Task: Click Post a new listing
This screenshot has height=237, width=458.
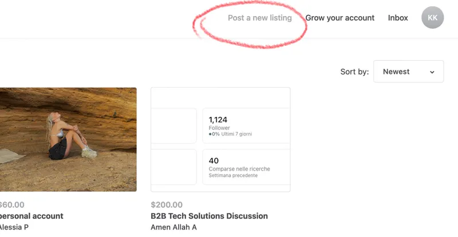Action: [259, 18]
